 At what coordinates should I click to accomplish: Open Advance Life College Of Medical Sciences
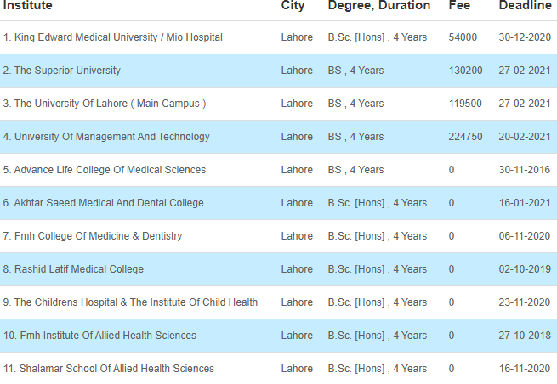(x=105, y=170)
